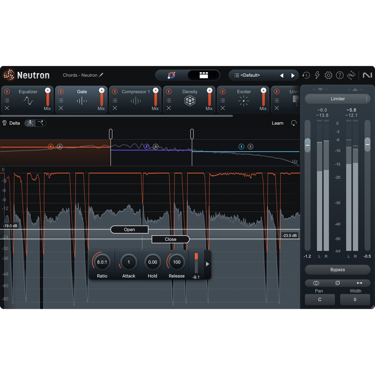
Task: Enable power toggle on the Exciter module
Action: pos(222,92)
